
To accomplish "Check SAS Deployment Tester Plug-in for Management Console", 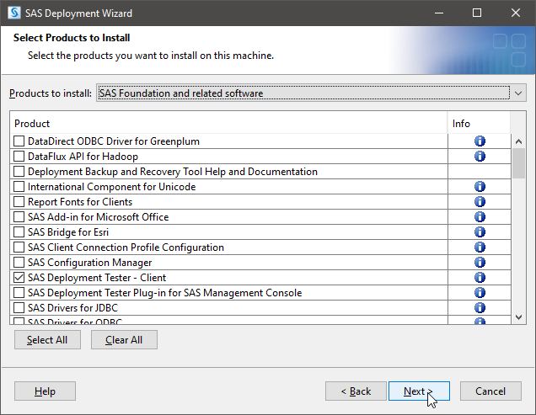I will (19, 293).
